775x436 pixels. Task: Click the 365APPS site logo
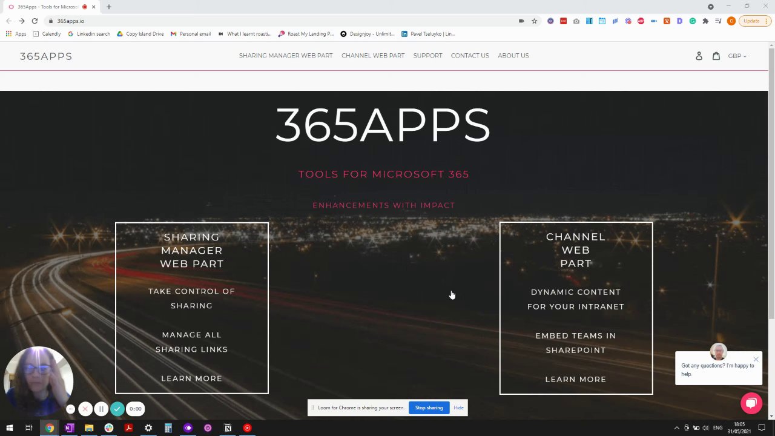[46, 56]
